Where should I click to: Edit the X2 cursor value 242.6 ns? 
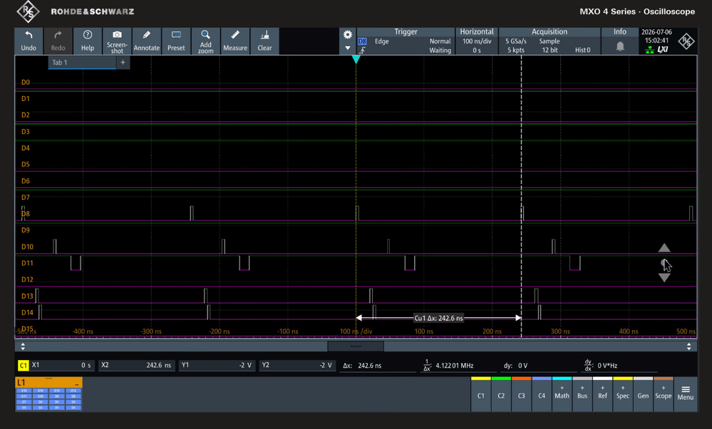[136, 366]
